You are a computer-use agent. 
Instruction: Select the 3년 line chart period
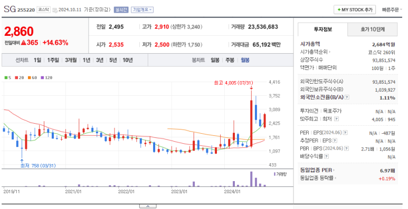tap(100, 60)
